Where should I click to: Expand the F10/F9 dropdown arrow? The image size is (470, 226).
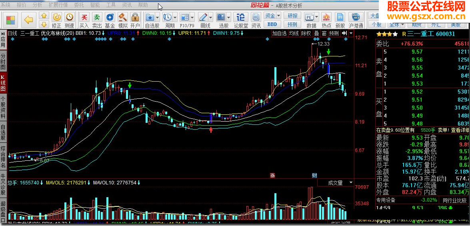click(x=192, y=17)
